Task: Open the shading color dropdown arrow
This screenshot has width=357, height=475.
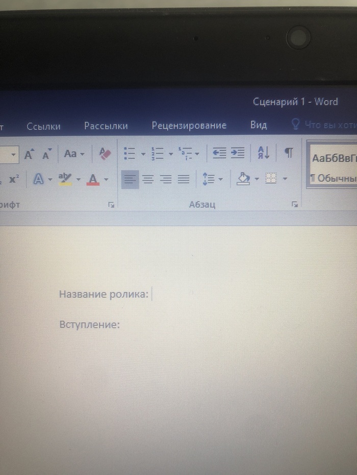Action: 257,179
